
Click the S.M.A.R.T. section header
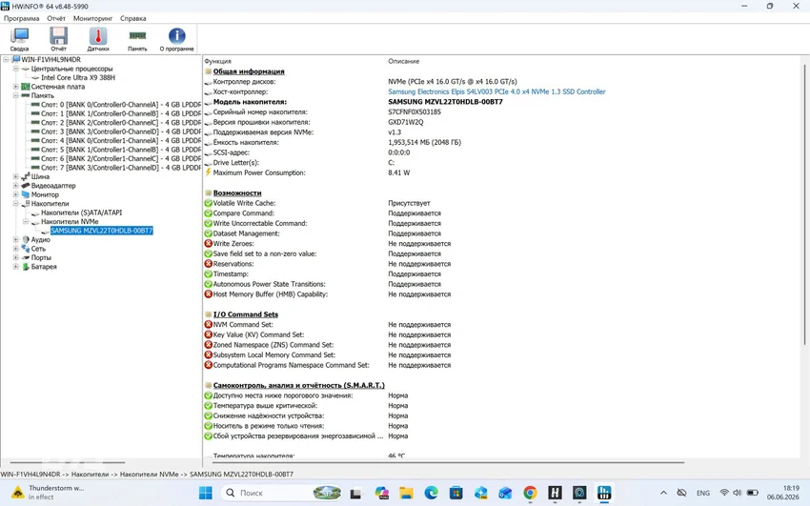(298, 385)
